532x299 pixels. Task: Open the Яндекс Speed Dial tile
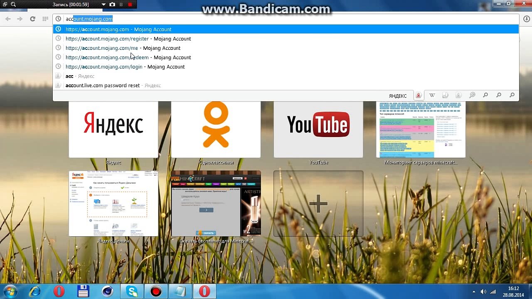pyautogui.click(x=113, y=130)
